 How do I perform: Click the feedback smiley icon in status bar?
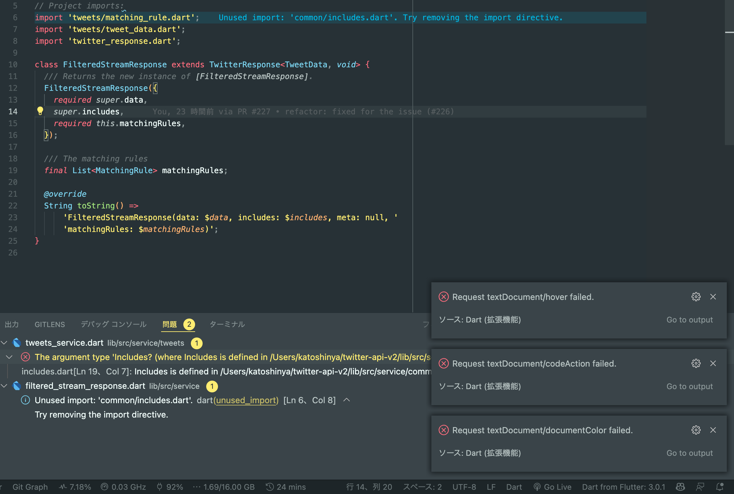(700, 486)
